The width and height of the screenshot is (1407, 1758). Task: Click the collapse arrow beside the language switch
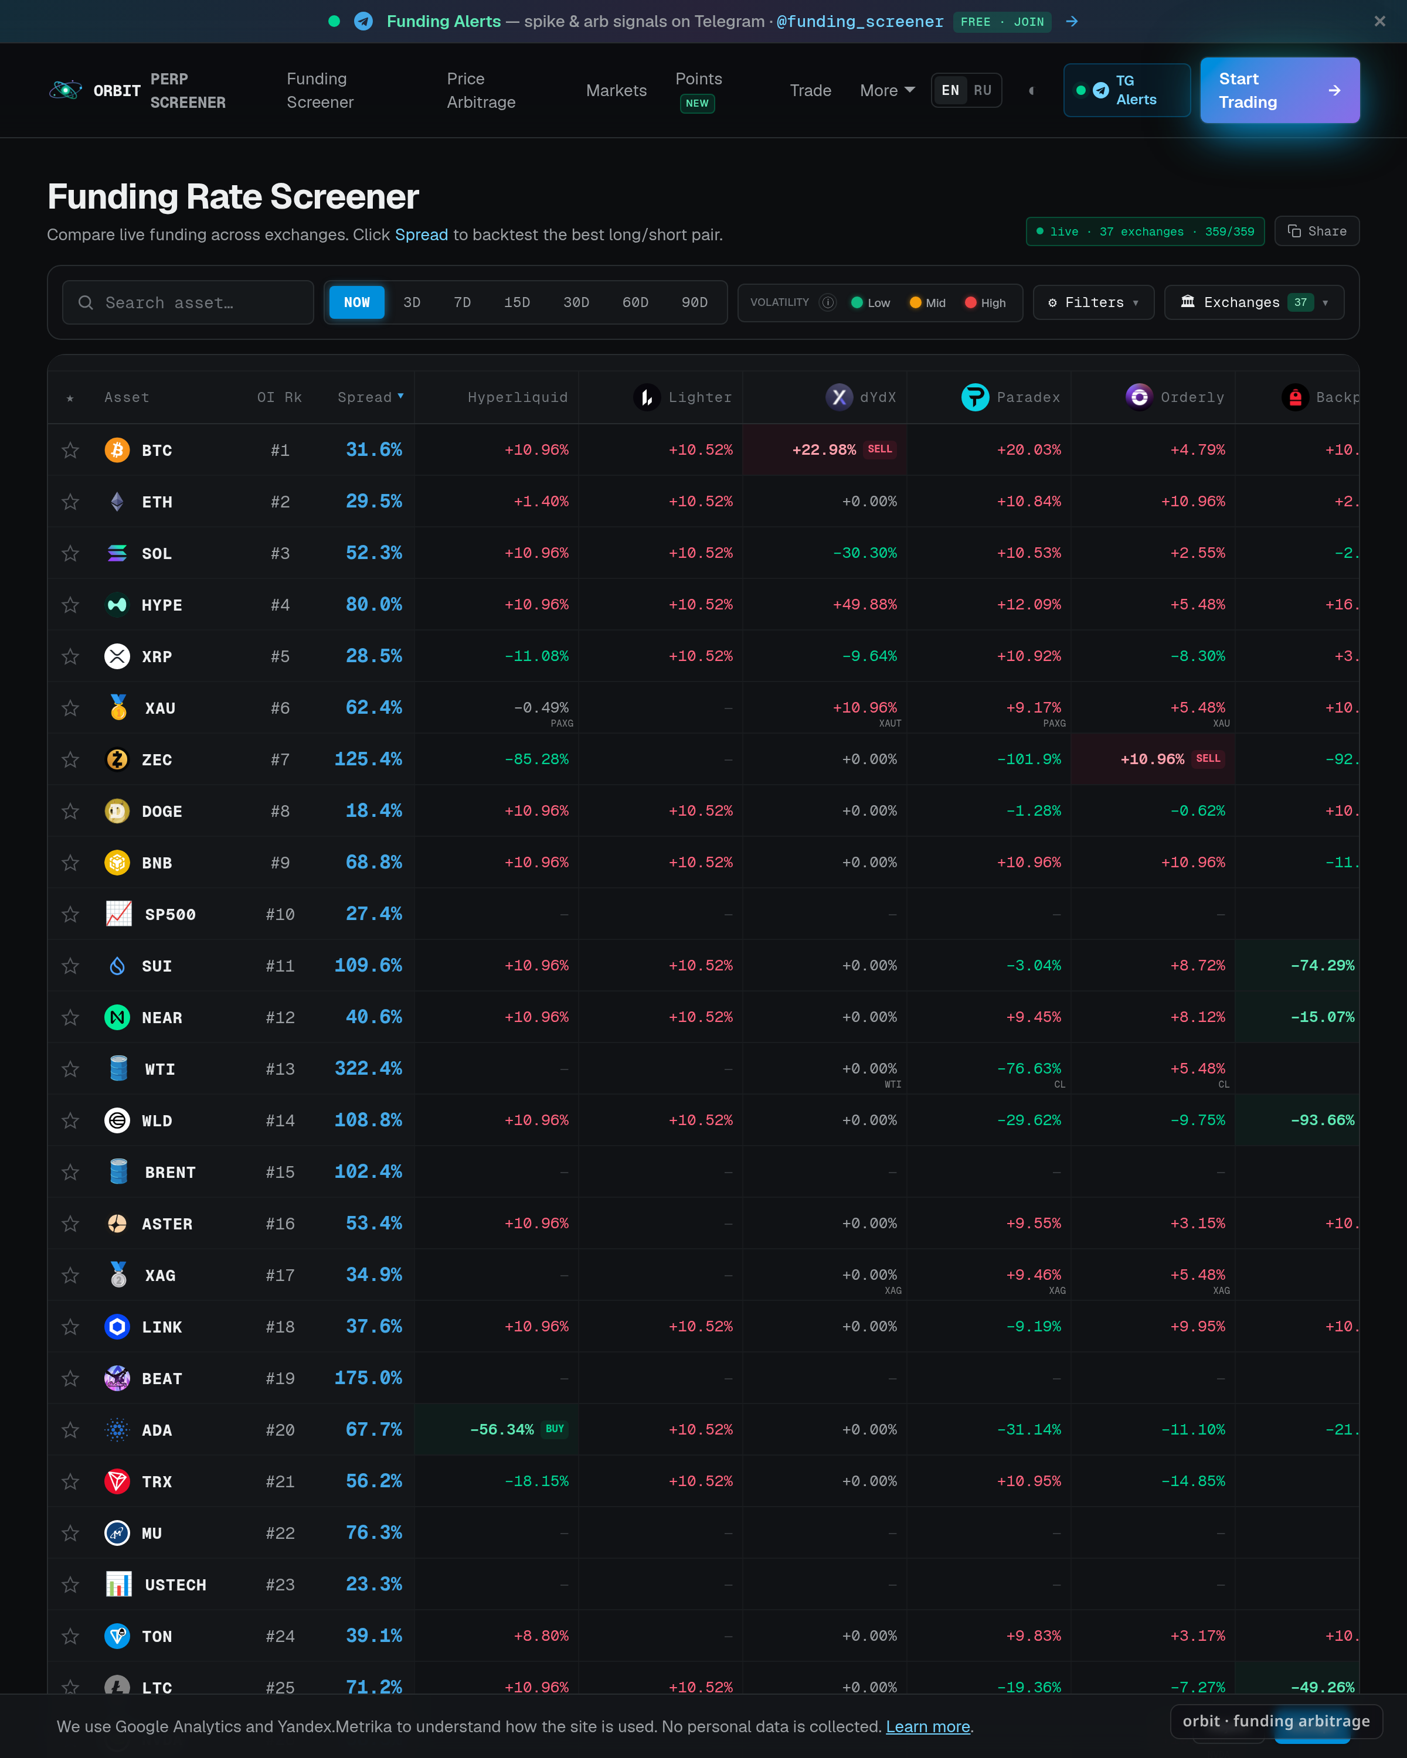pyautogui.click(x=1031, y=90)
